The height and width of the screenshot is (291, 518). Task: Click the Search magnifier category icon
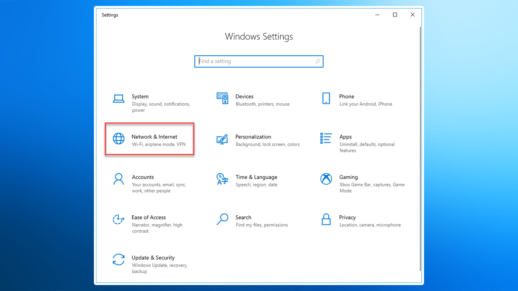(x=222, y=219)
